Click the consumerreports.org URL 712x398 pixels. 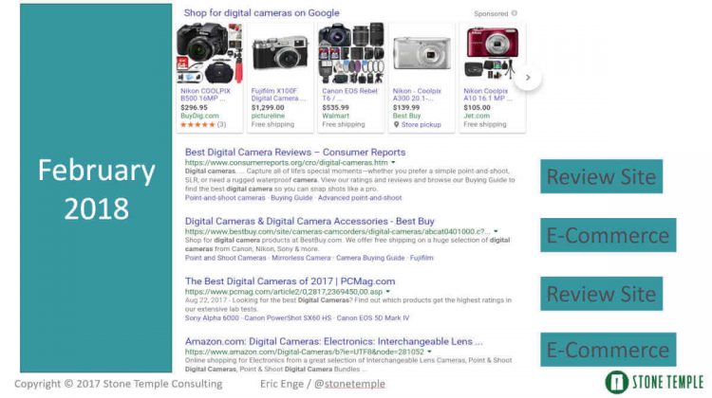click(x=287, y=162)
